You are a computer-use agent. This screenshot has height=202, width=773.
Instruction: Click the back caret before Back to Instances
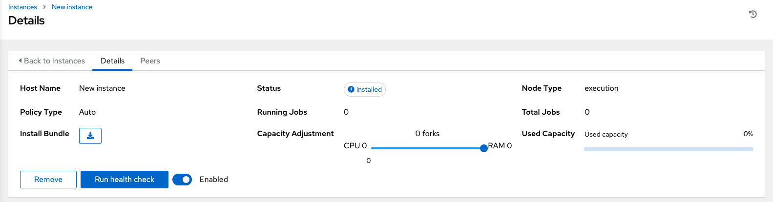[20, 61]
